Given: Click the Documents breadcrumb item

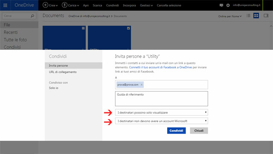Looking at the screenshot, I should [x=120, y=16].
